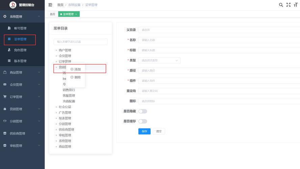This screenshot has height=169, width=300.
Task: Click the 系统管理 gear icon
Action: (5, 17)
